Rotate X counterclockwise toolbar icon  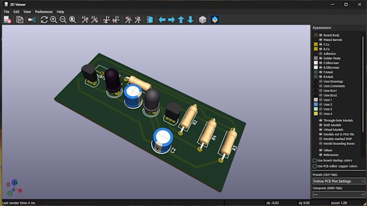point(94,19)
